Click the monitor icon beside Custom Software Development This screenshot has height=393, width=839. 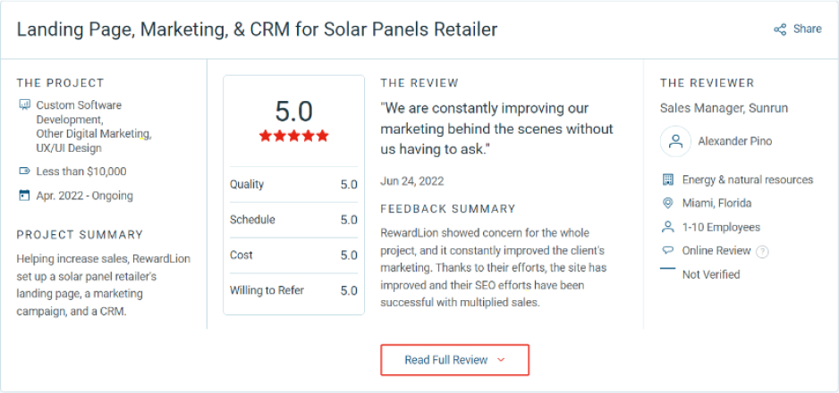(24, 105)
